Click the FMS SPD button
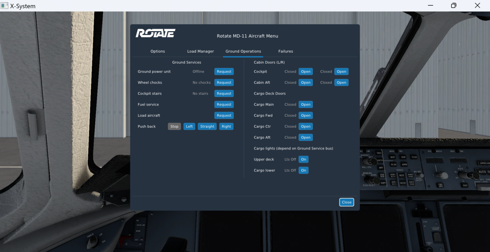Screen dimensions: 490x252 coord(440,185)
